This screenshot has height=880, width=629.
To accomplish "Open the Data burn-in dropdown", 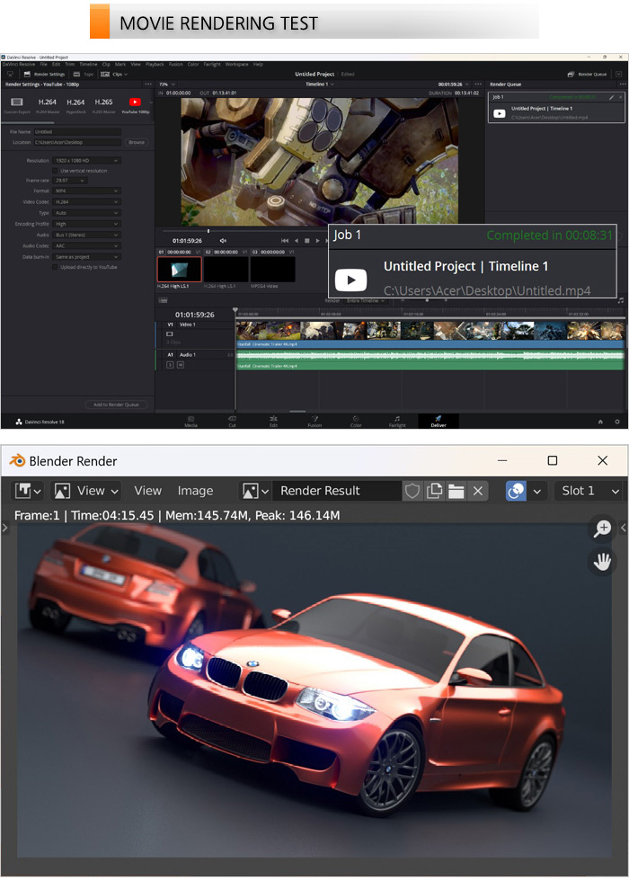I will pyautogui.click(x=86, y=256).
